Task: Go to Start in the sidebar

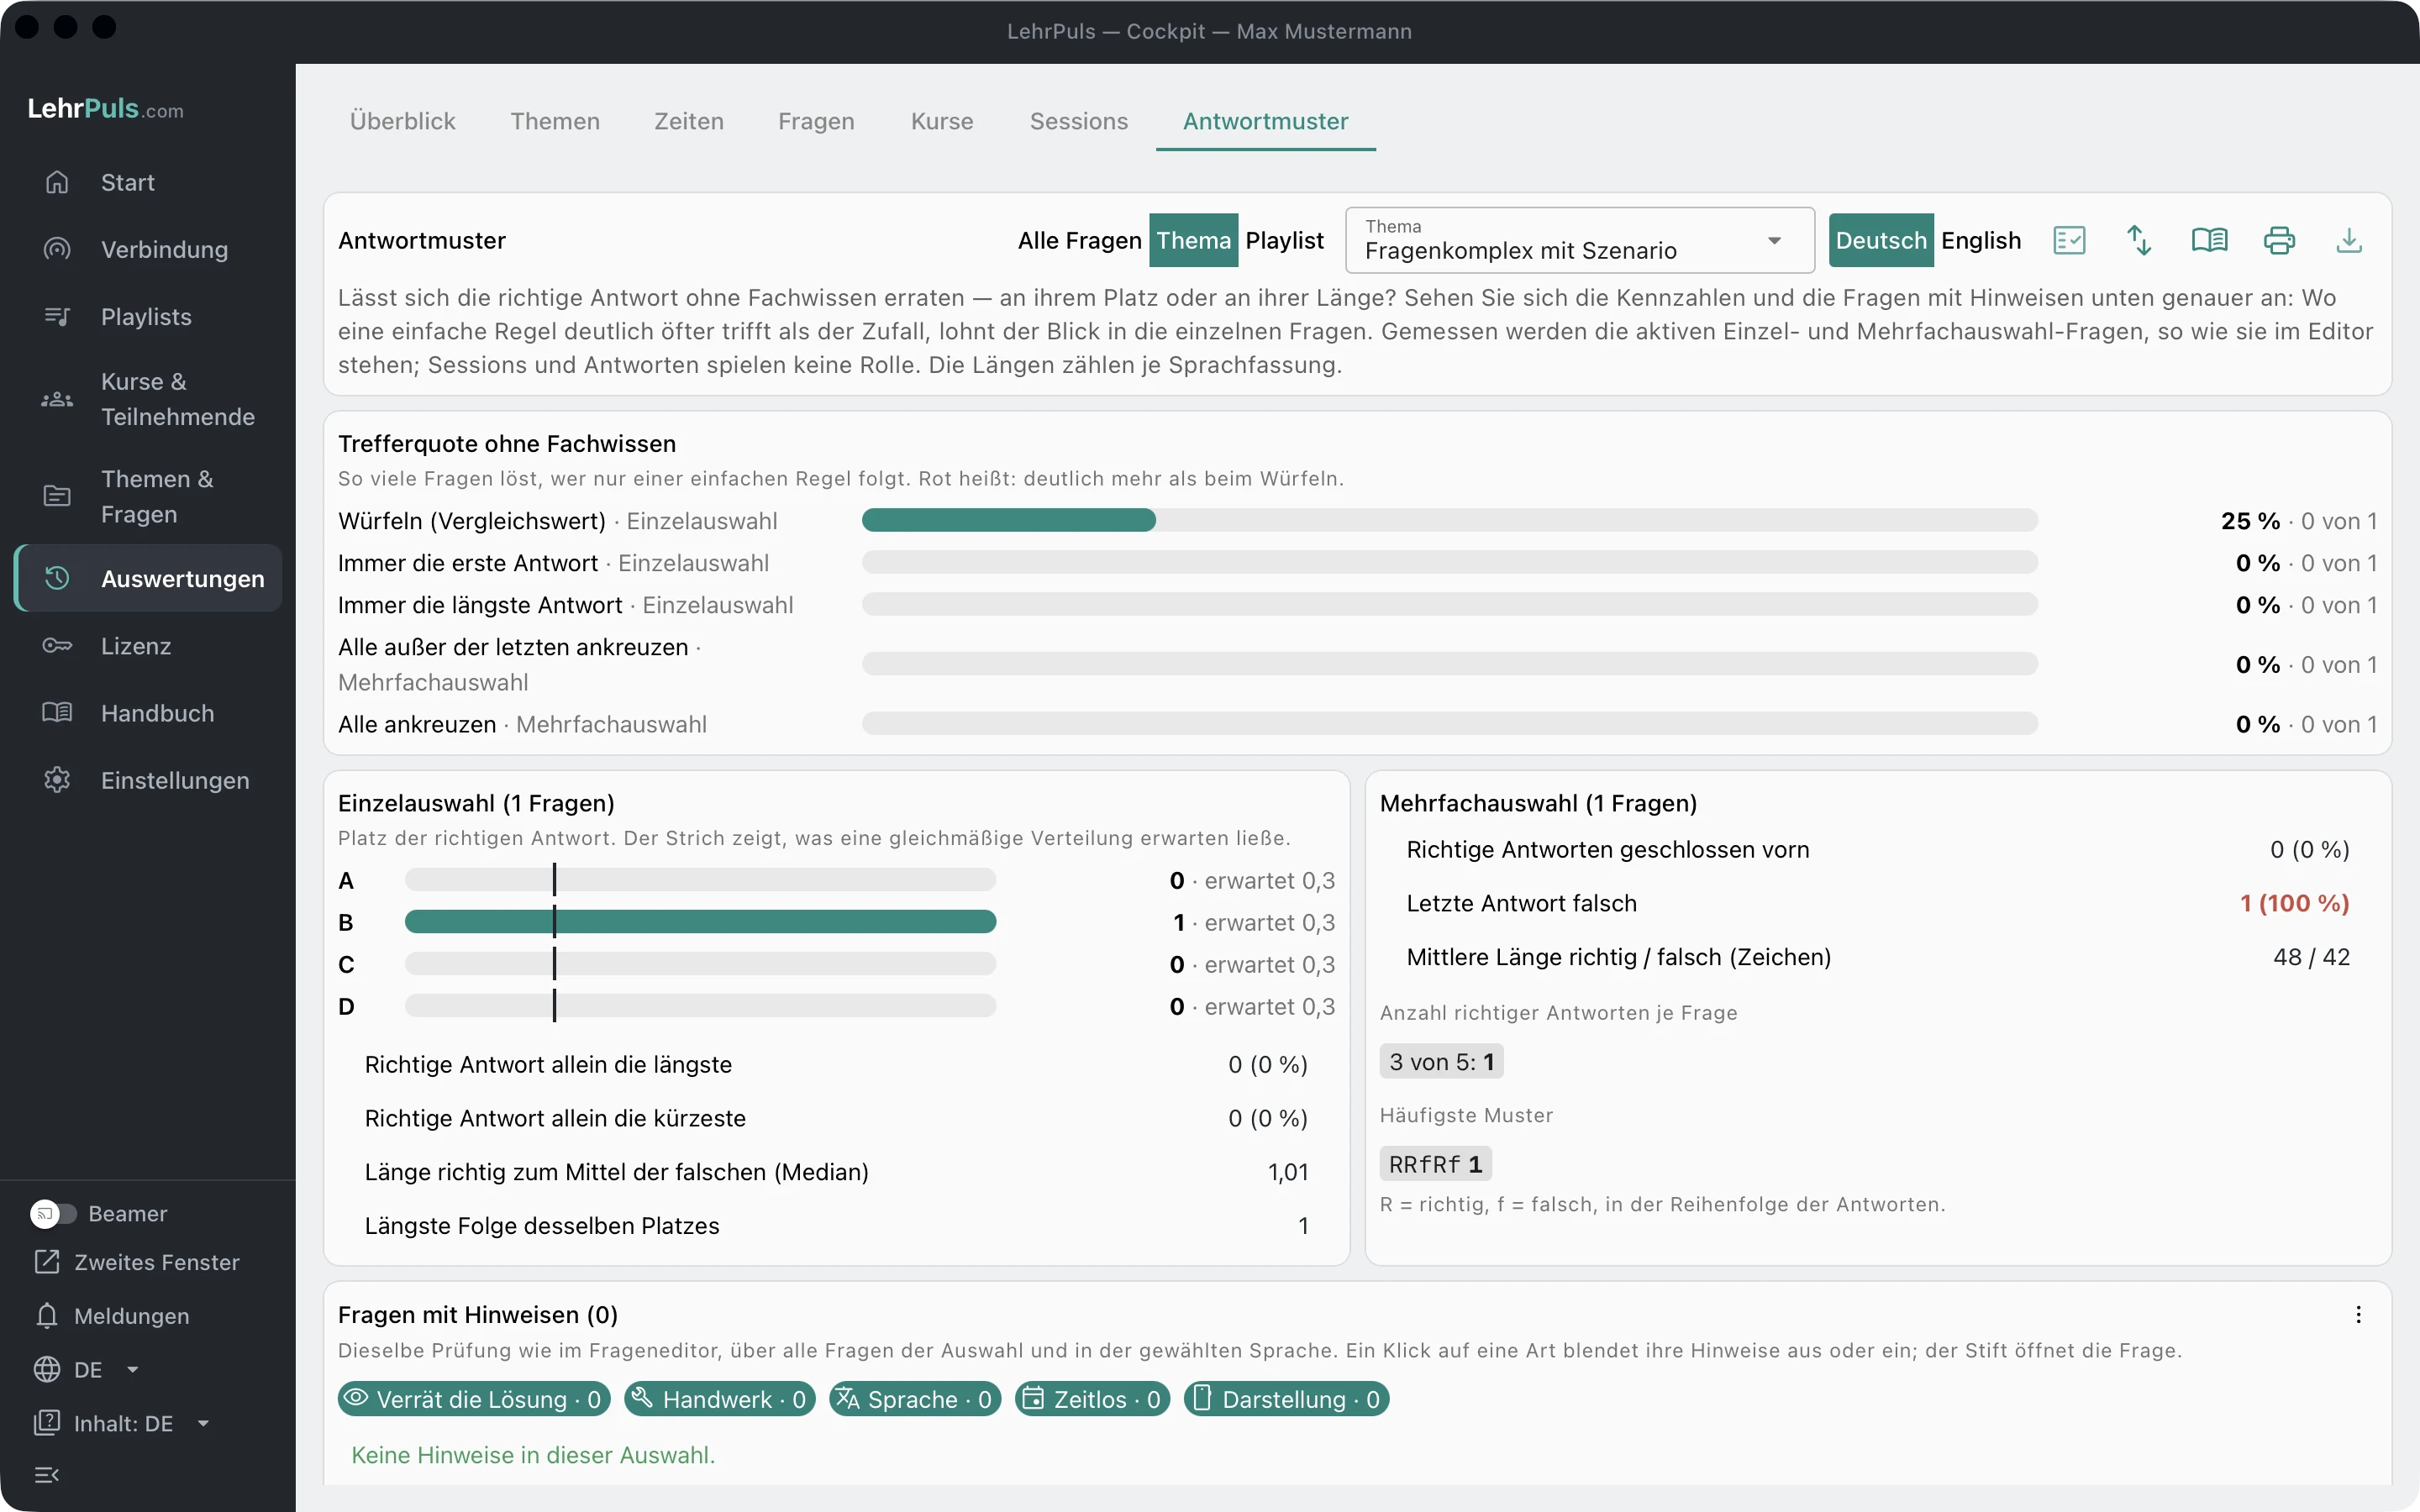Action: click(148, 182)
